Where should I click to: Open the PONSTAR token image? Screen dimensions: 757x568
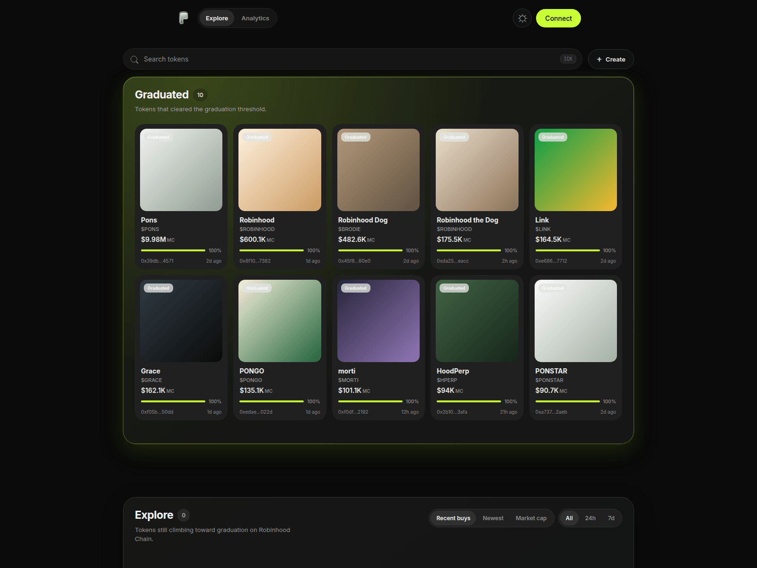(576, 321)
